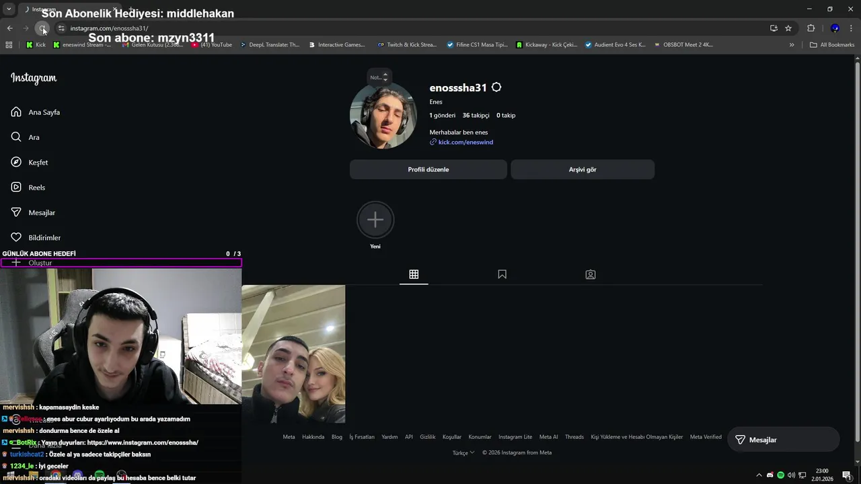Open the Interactive Games bookmark
The width and height of the screenshot is (861, 484).
(337, 45)
